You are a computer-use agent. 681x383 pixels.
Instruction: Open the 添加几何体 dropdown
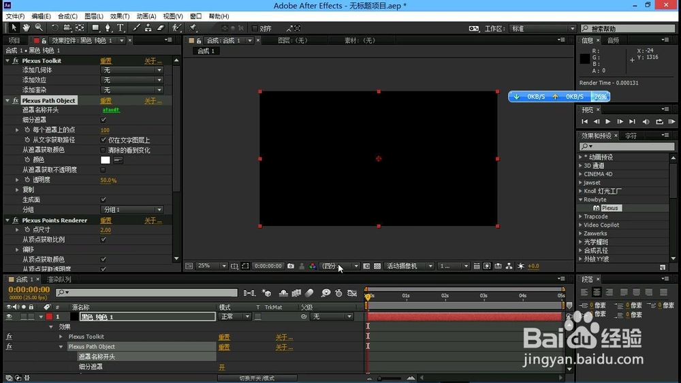tap(132, 70)
